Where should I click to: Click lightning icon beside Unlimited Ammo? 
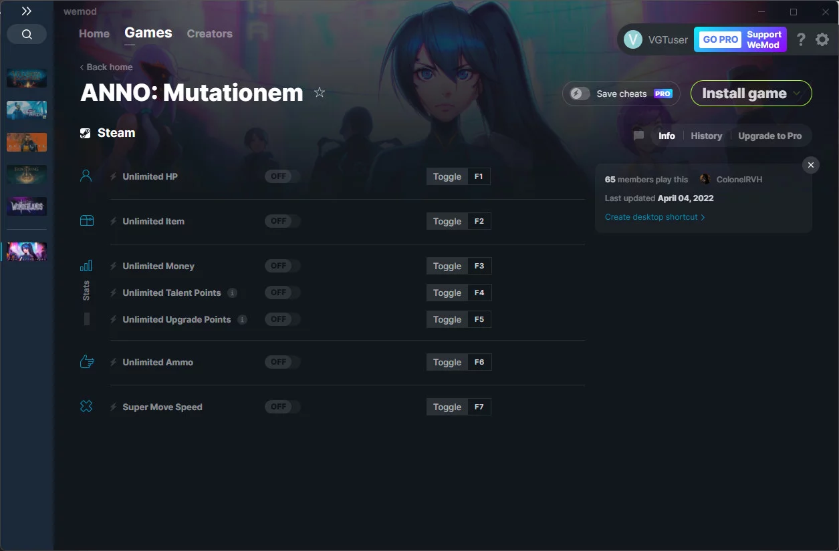point(114,362)
